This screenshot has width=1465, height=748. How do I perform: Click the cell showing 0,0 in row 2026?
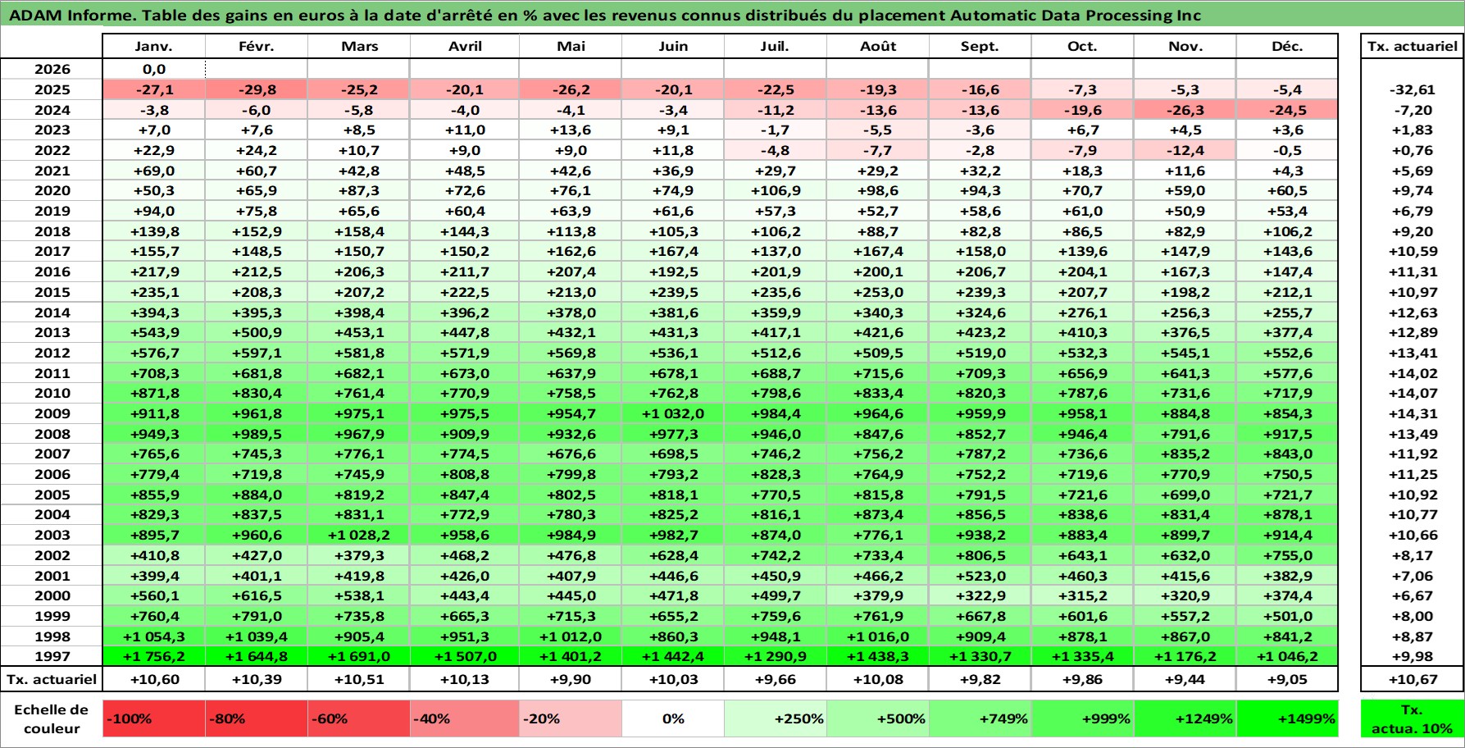(x=154, y=69)
